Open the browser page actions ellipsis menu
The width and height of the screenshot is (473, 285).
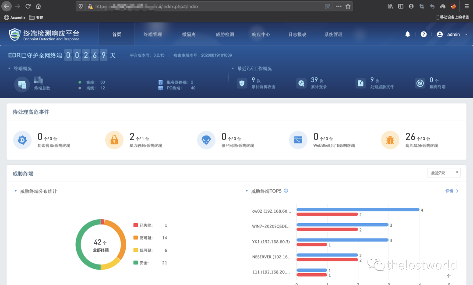(339, 7)
